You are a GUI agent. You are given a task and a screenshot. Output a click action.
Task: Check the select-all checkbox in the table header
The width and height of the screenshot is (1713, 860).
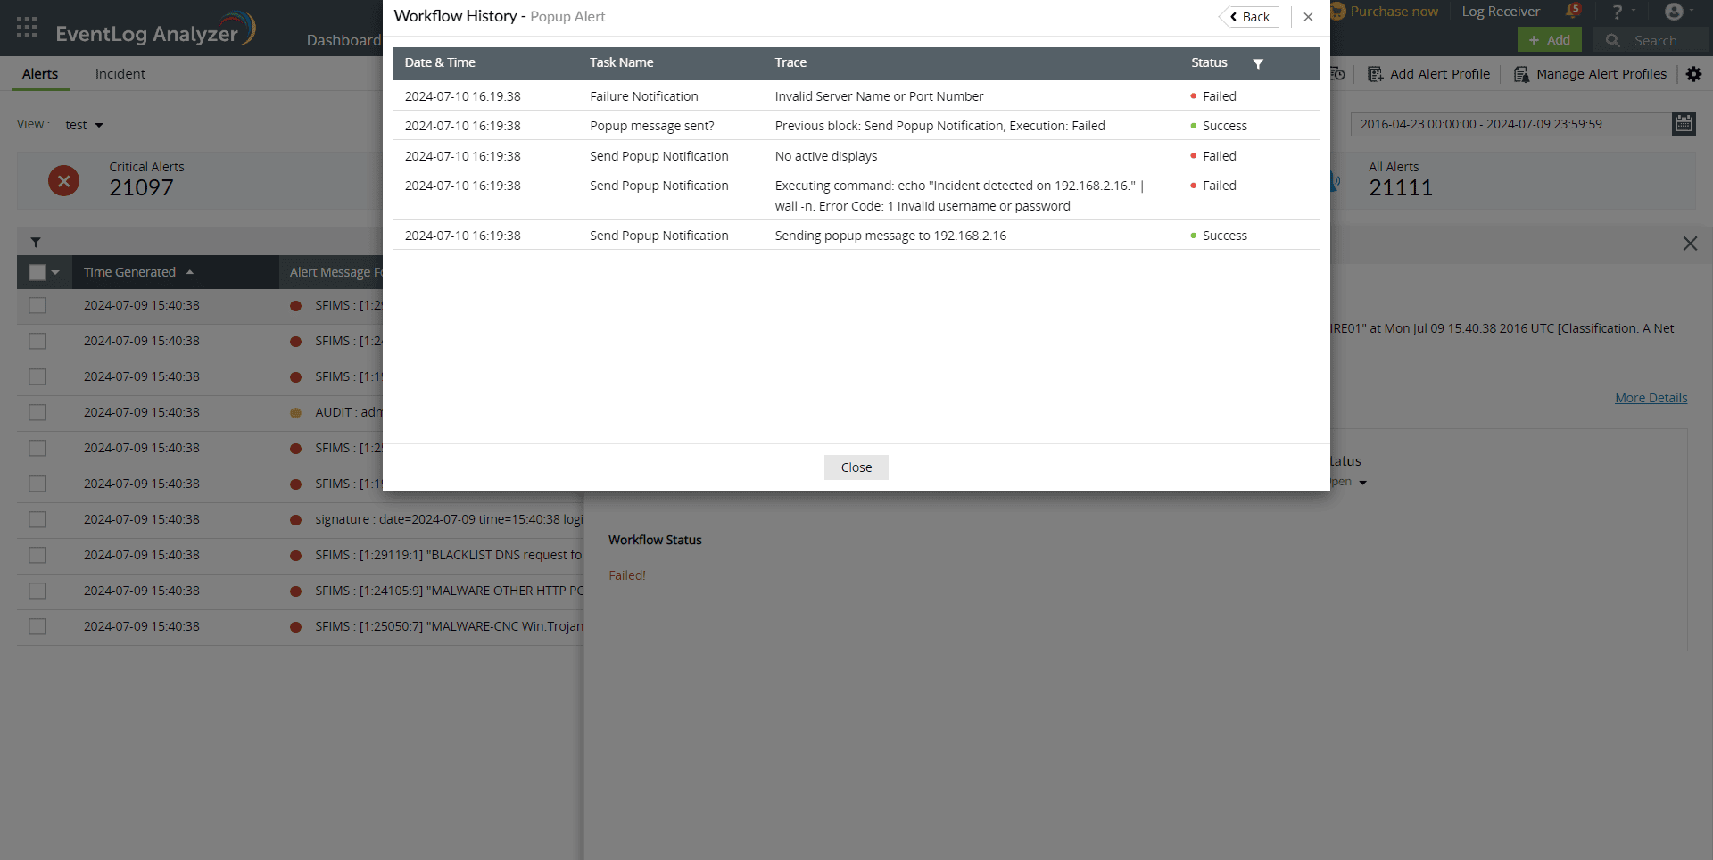37,271
